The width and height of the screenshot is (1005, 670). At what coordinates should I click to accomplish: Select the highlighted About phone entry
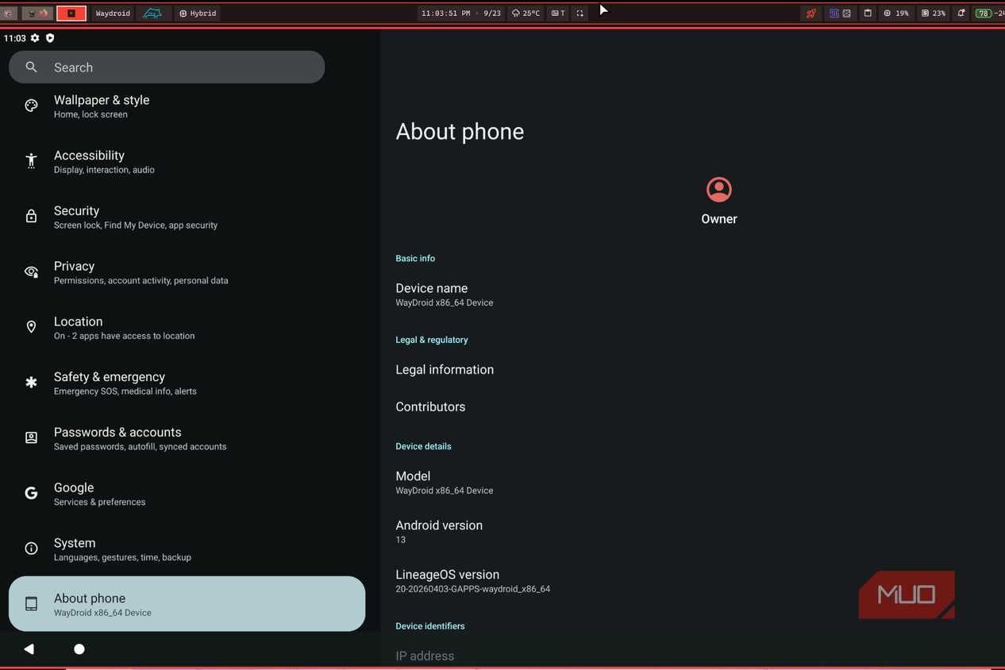point(187,604)
